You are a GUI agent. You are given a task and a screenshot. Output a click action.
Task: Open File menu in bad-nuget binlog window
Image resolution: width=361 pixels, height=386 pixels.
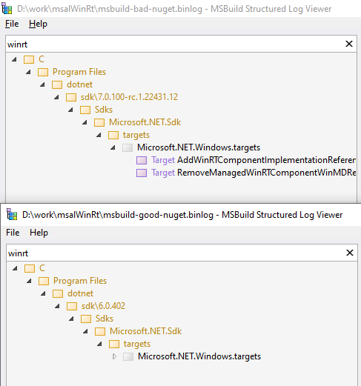12,24
